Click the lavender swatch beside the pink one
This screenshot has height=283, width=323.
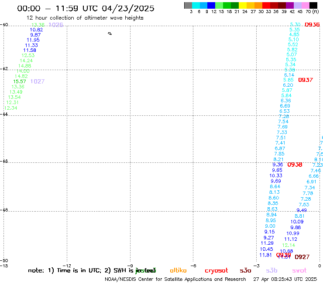point(298,5)
